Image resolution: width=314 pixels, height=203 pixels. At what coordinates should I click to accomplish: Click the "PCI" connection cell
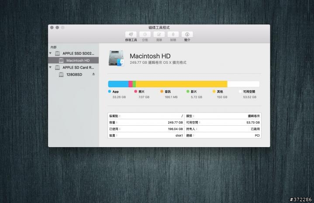pos(257,135)
